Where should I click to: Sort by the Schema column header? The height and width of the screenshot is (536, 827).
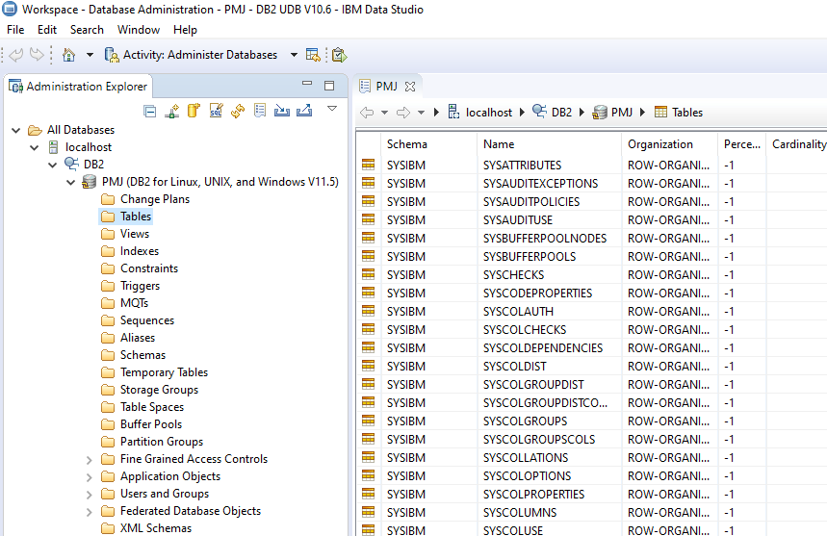(407, 144)
